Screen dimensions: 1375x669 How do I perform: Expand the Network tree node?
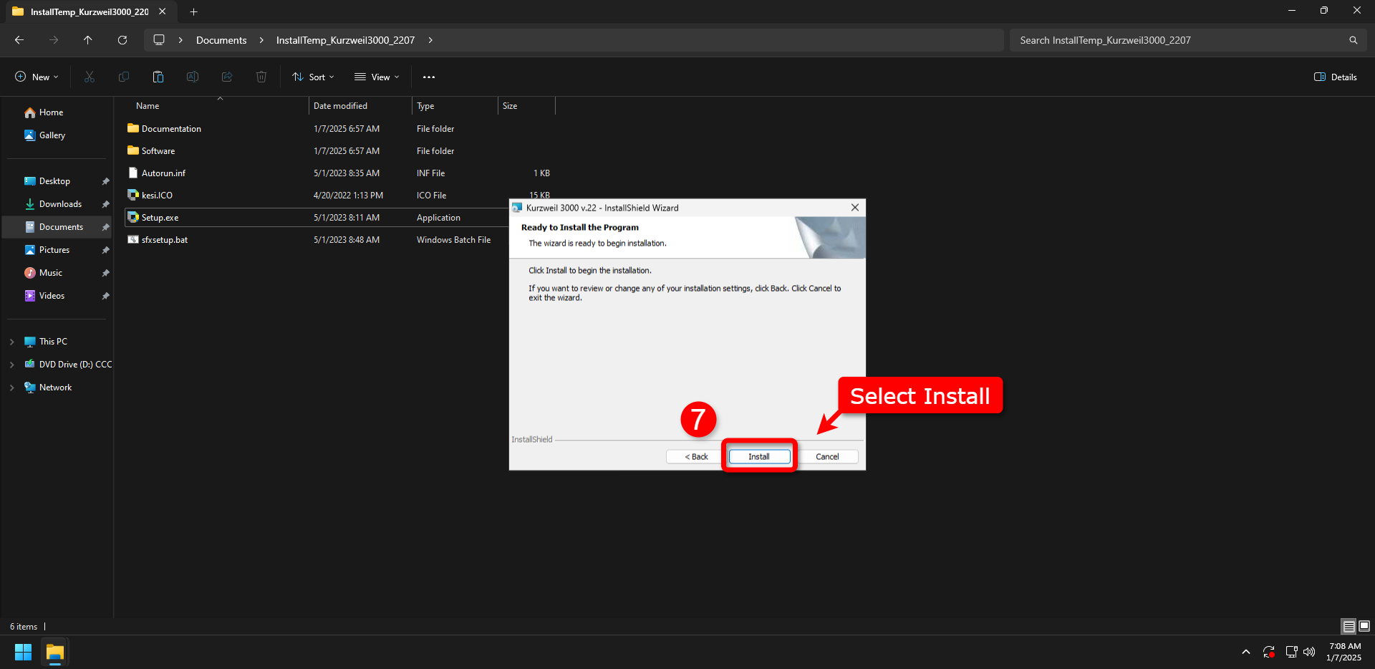11,388
